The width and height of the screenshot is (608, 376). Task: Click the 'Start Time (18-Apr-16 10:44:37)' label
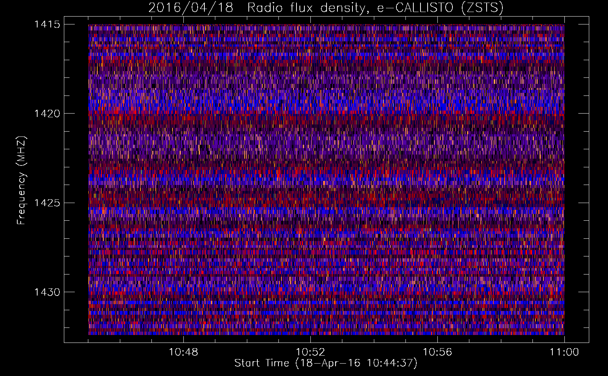[326, 363]
